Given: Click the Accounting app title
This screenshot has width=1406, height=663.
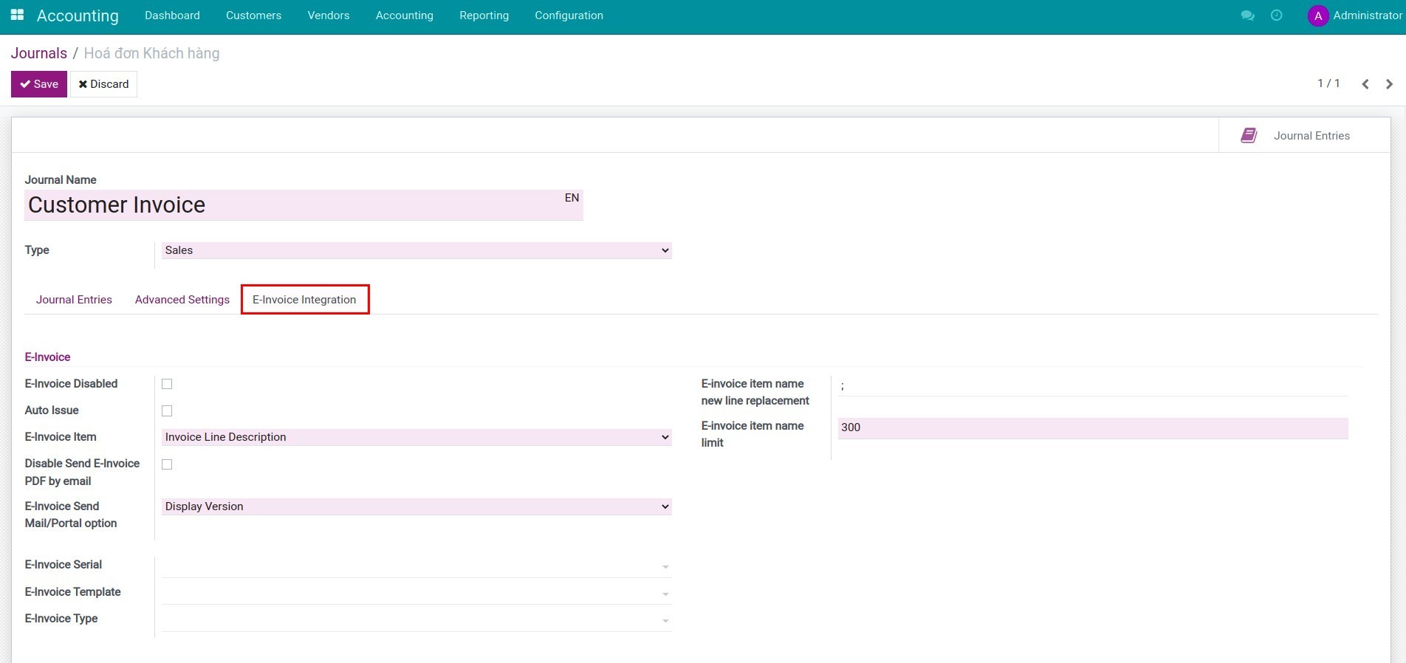Looking at the screenshot, I should click(78, 16).
